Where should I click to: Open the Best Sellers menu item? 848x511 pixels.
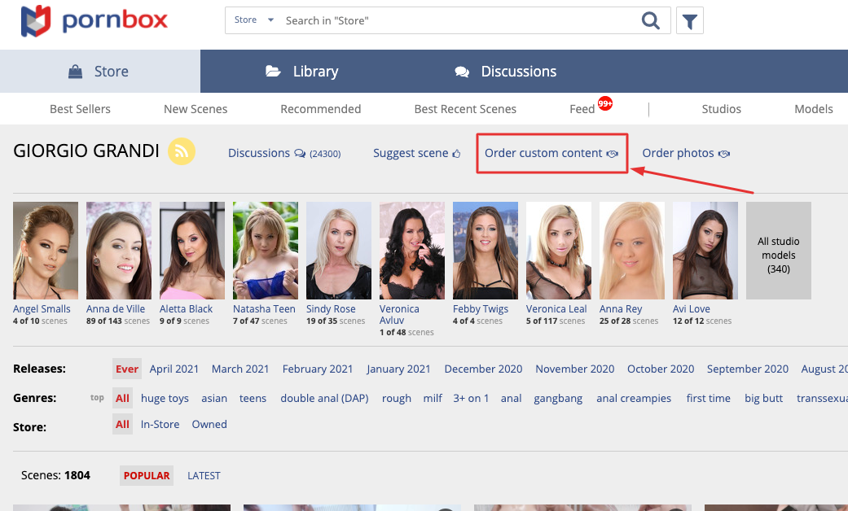point(80,109)
